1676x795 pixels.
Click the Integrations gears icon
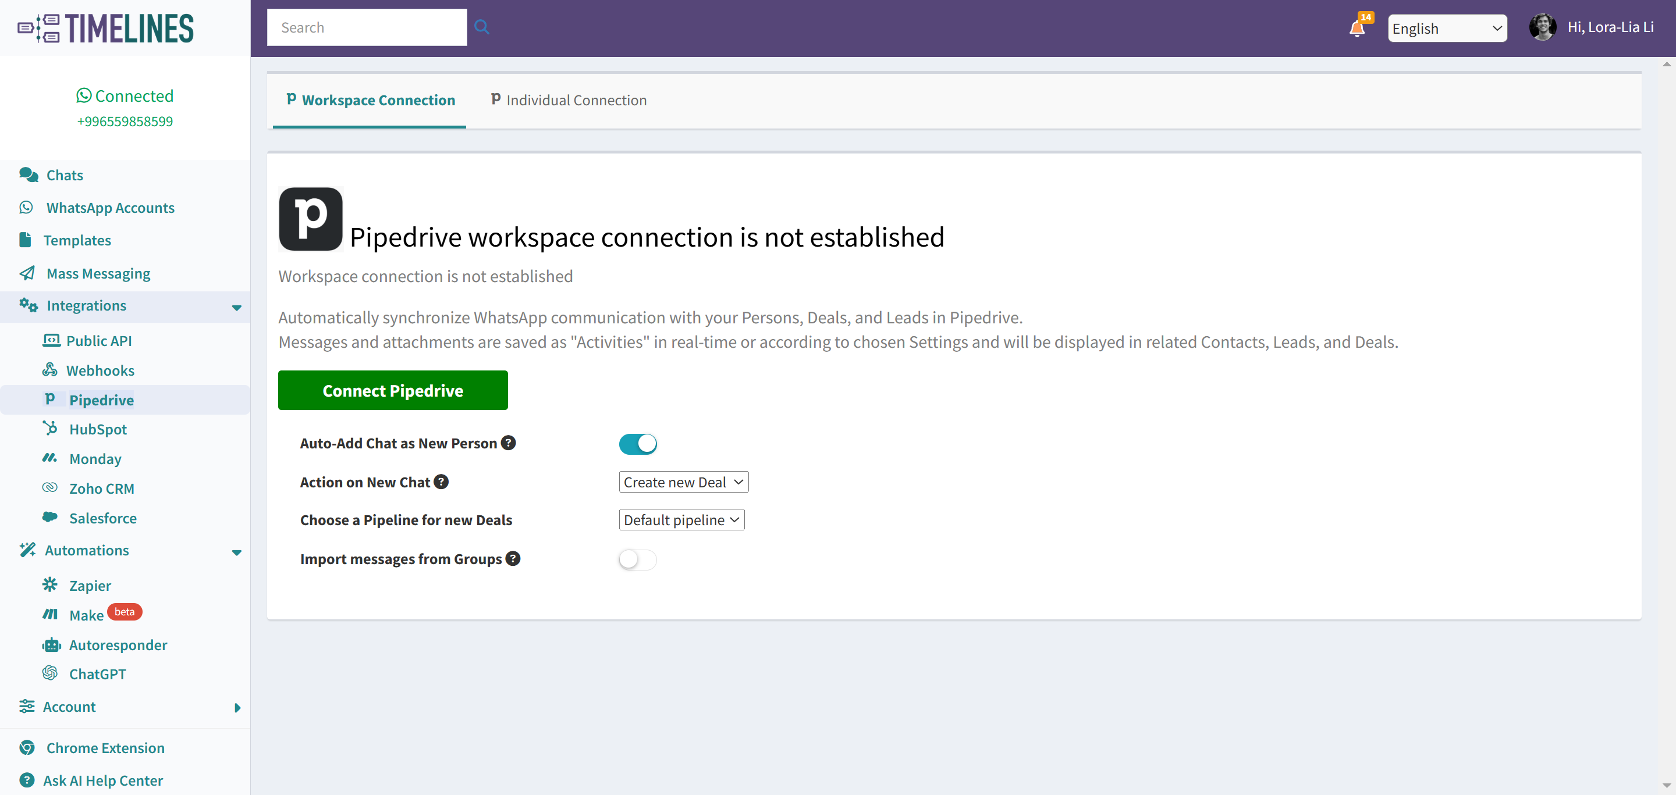(x=28, y=305)
